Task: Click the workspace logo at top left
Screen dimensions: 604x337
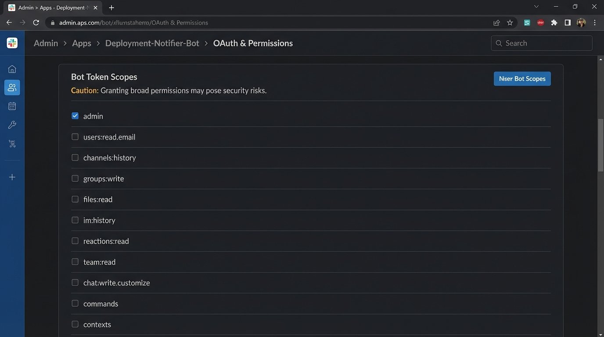Action: coord(12,43)
